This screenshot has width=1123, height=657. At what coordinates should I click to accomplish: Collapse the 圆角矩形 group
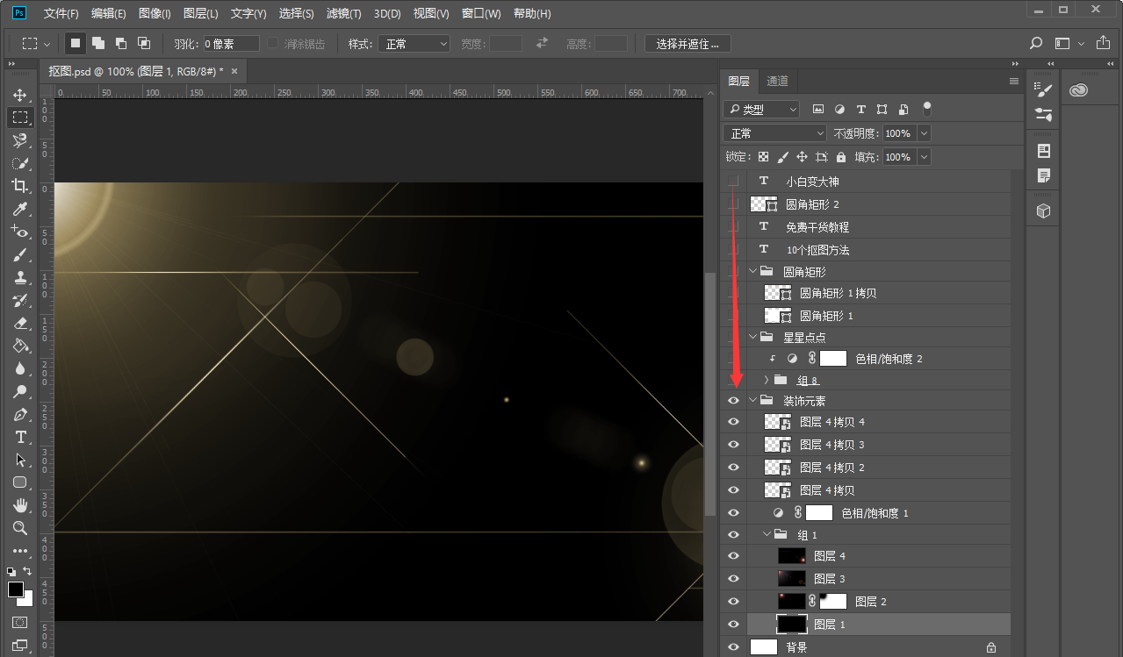point(752,272)
